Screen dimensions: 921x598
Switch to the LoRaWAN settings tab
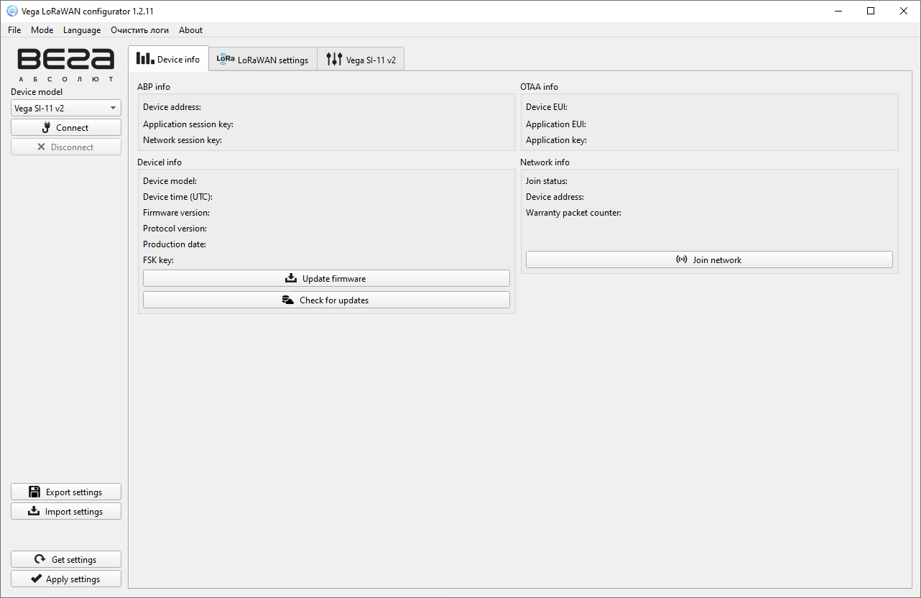[x=263, y=60]
